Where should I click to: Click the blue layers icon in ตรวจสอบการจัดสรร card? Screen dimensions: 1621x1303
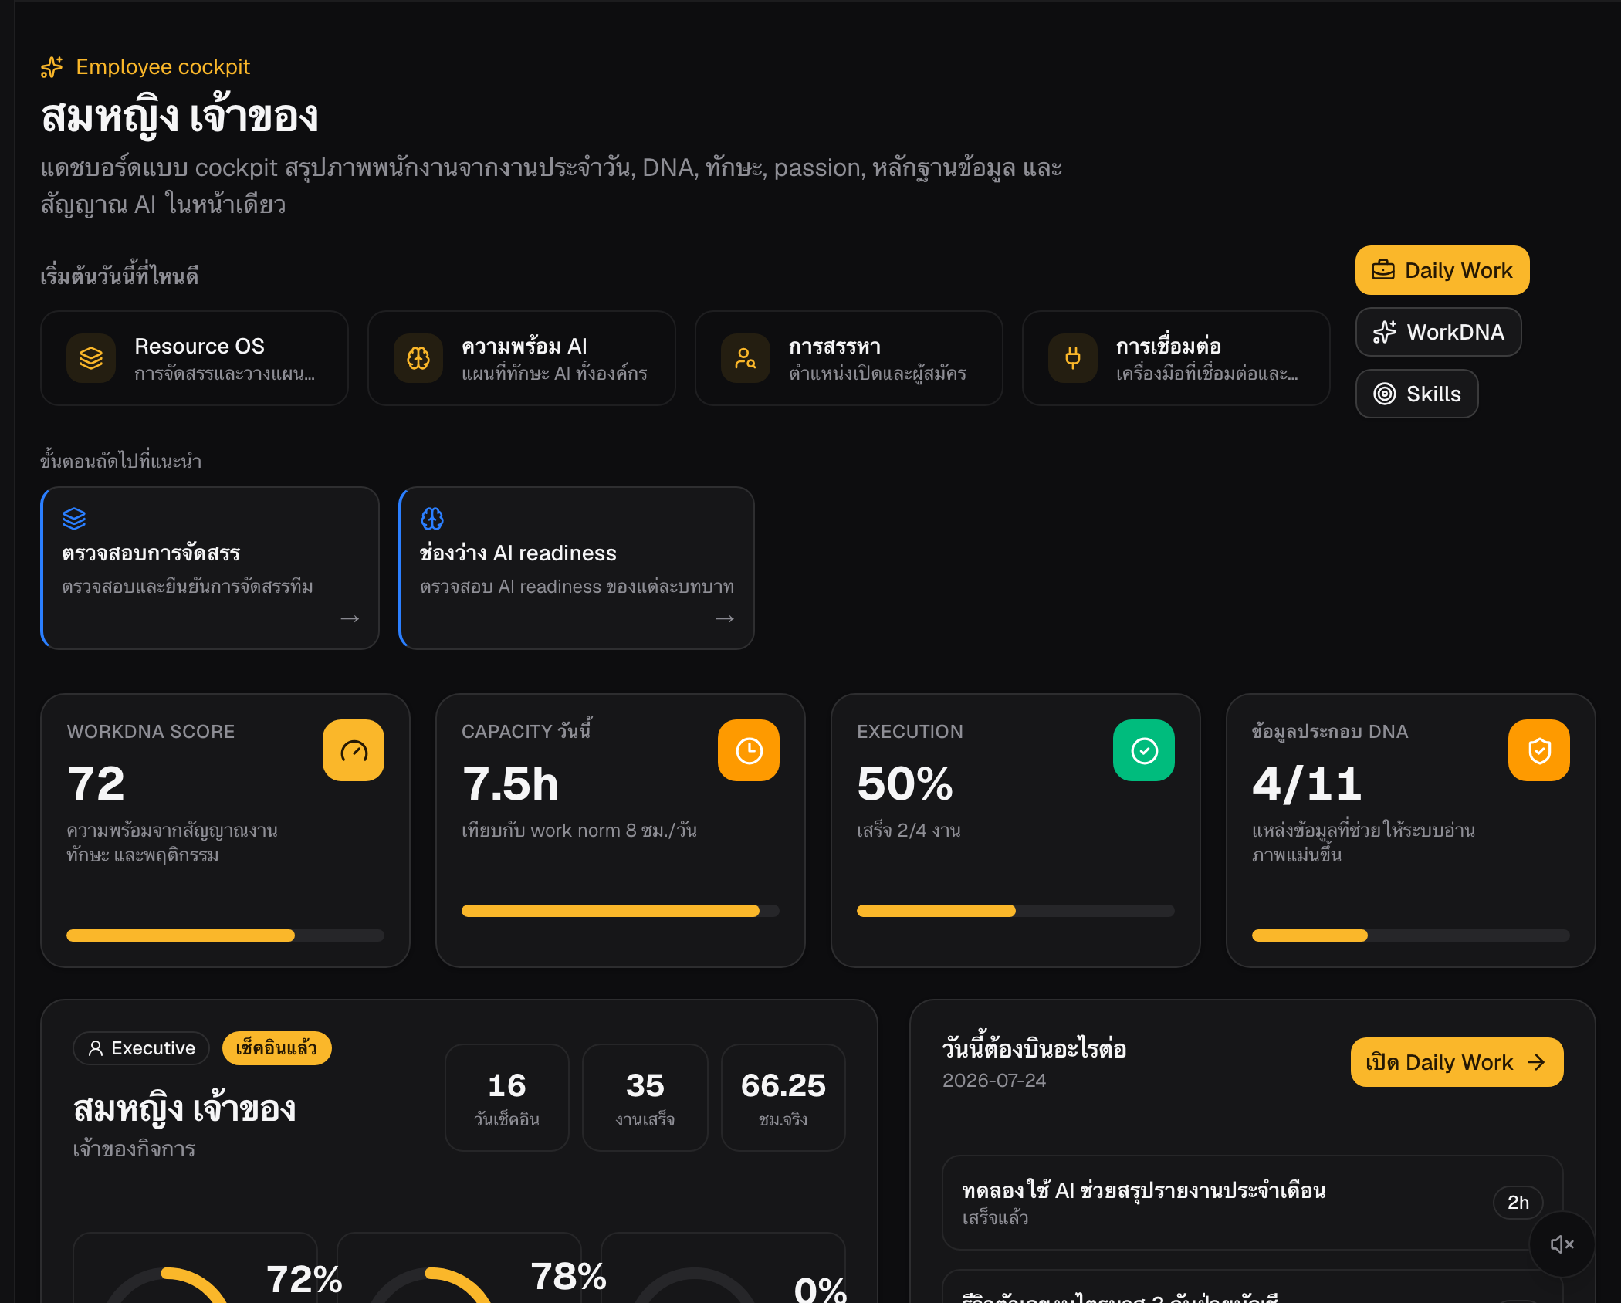(74, 519)
